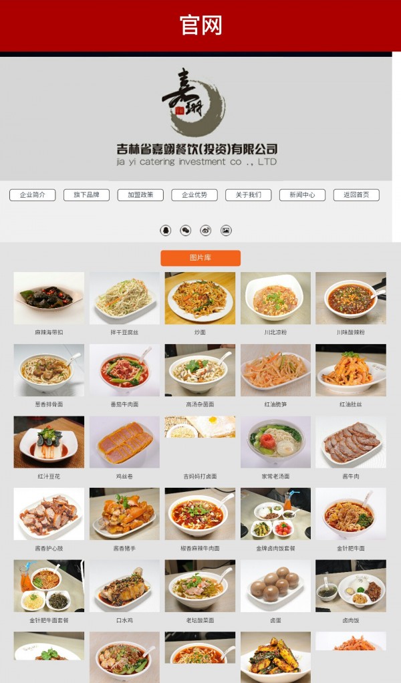This screenshot has height=683, width=401.
Task: Open the picture gallery icon
Action: (x=225, y=230)
